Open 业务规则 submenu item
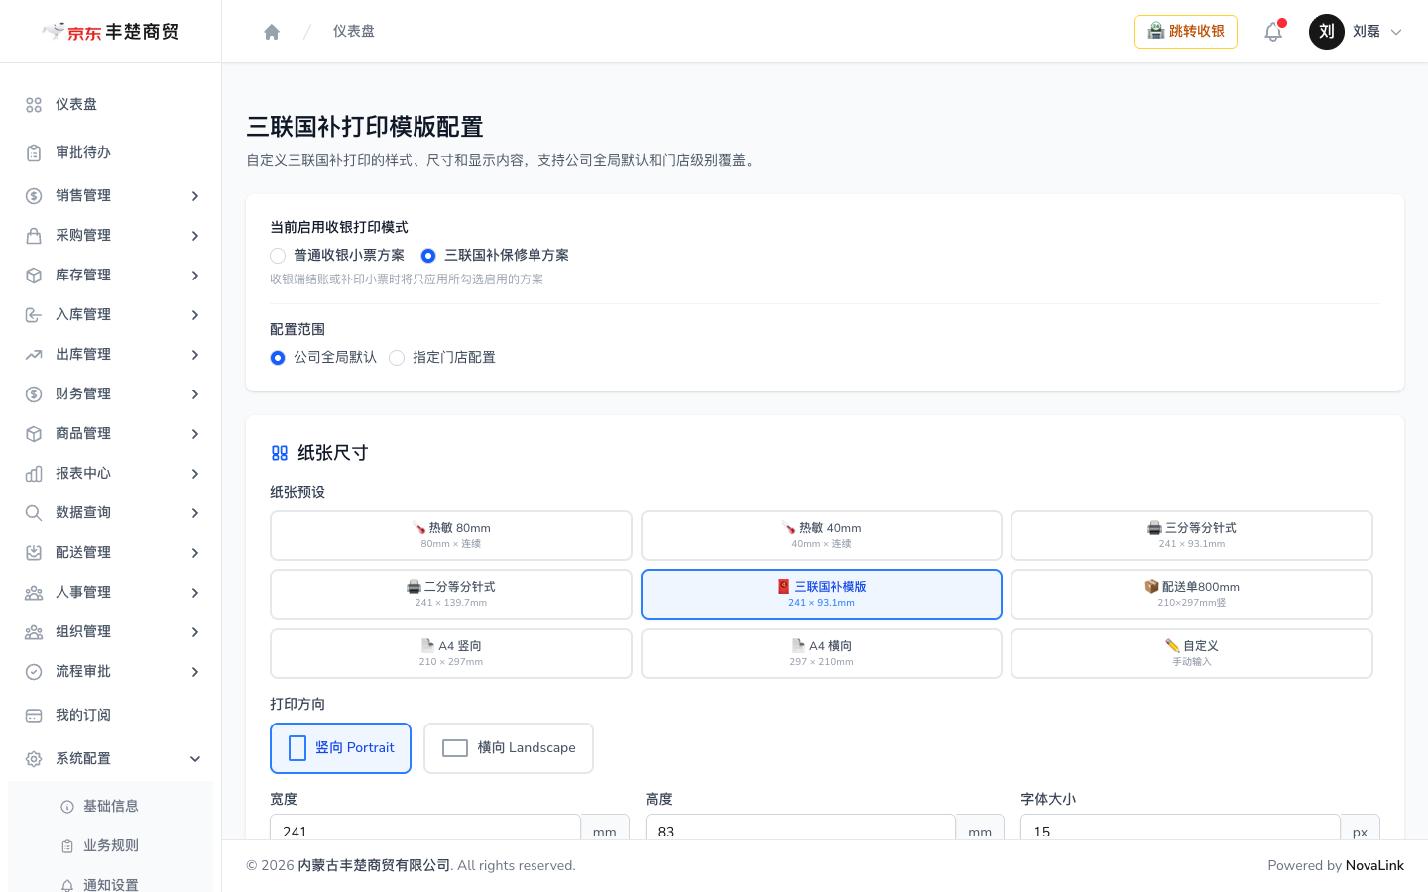 point(110,846)
